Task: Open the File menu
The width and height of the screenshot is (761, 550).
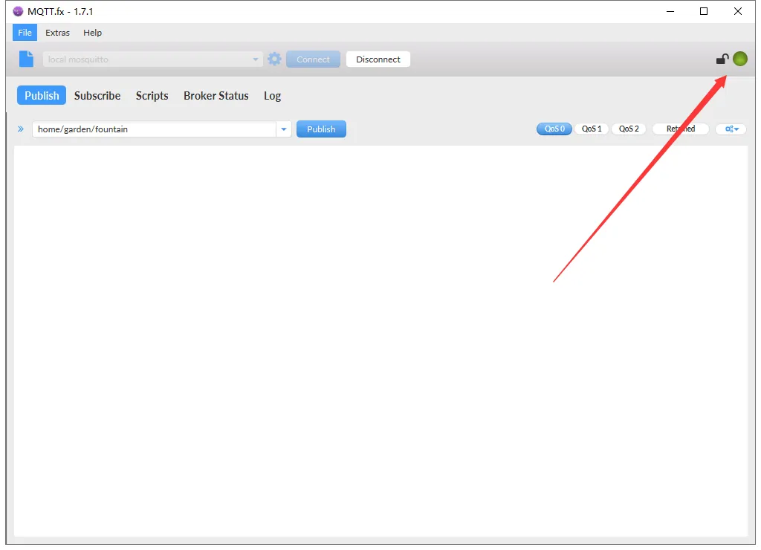Action: point(25,33)
